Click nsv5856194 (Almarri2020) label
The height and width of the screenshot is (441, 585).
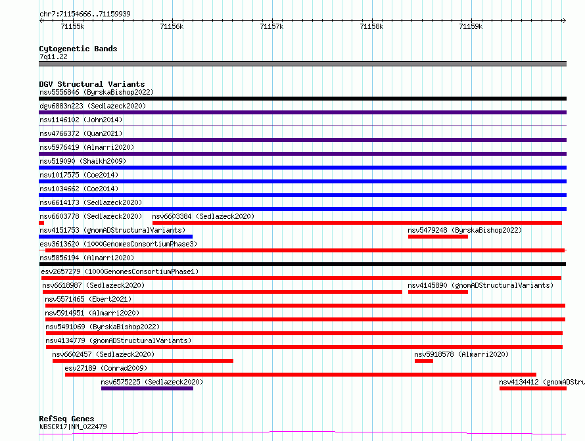point(87,258)
